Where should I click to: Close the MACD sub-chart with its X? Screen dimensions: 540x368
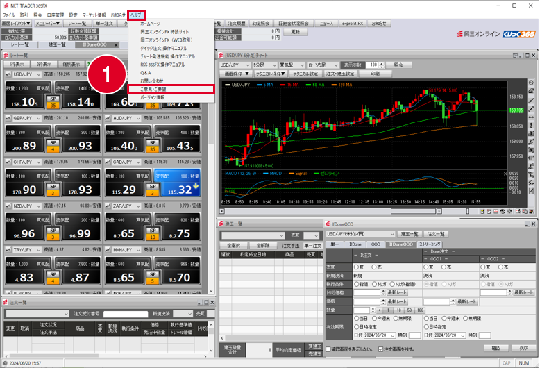[x=505, y=174]
